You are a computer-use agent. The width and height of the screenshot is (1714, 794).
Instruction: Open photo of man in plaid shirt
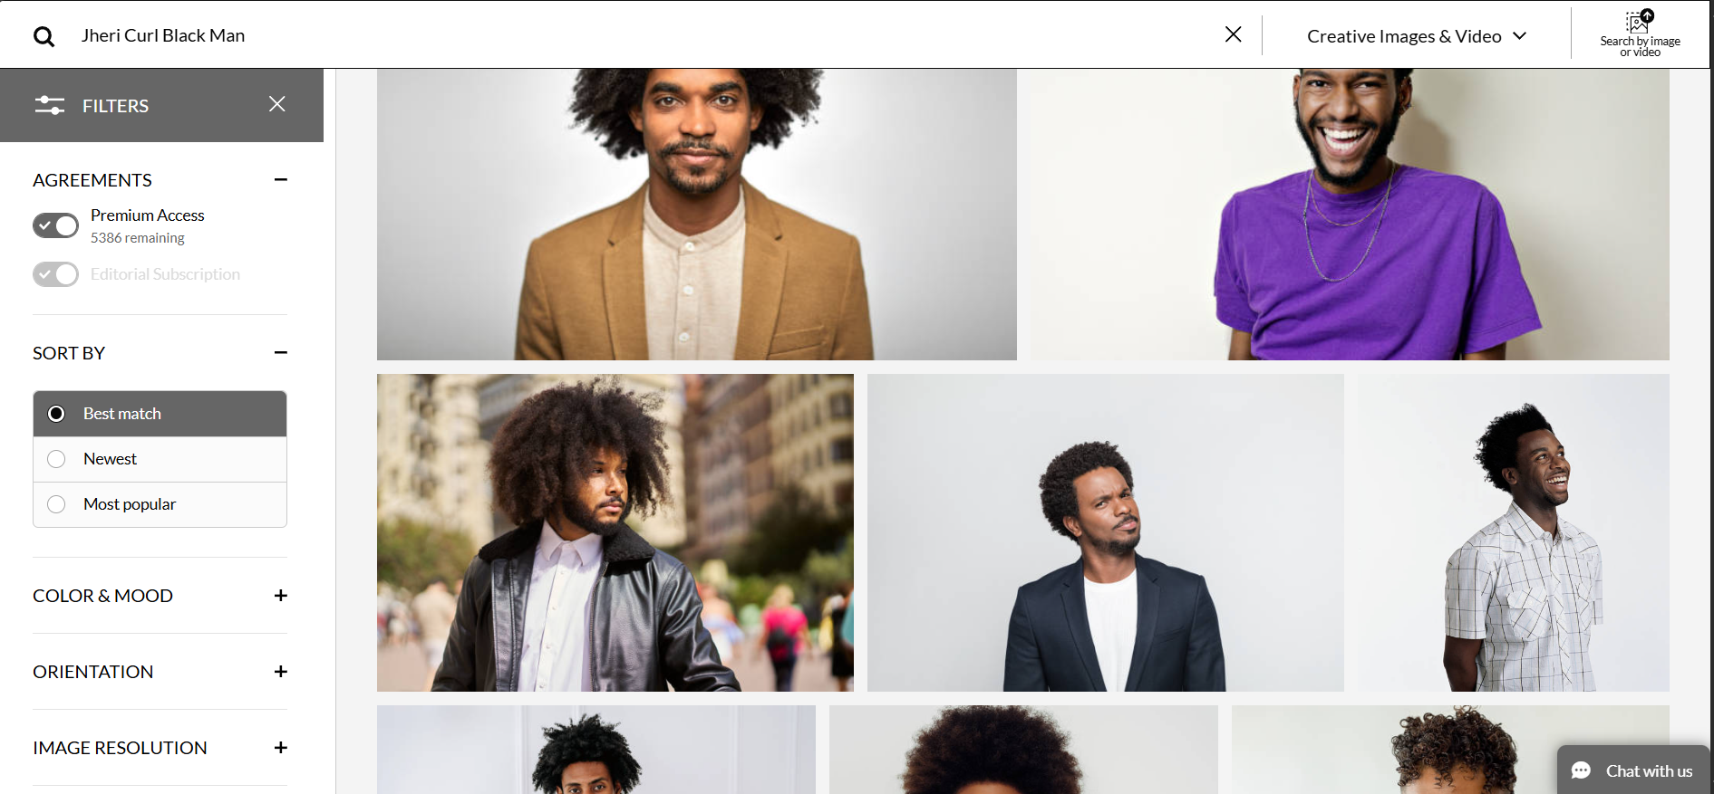[x=1513, y=532]
